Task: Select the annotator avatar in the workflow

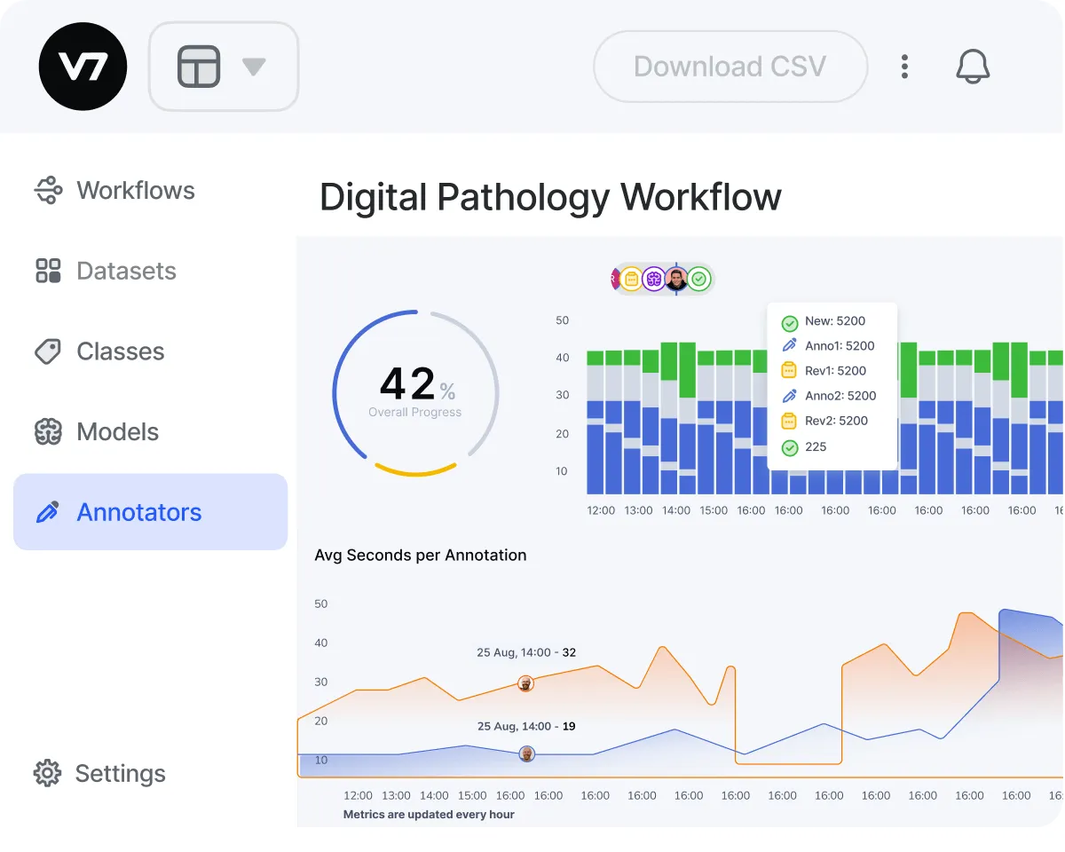Action: coord(674,279)
